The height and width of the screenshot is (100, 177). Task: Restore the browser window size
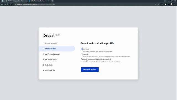172,1
